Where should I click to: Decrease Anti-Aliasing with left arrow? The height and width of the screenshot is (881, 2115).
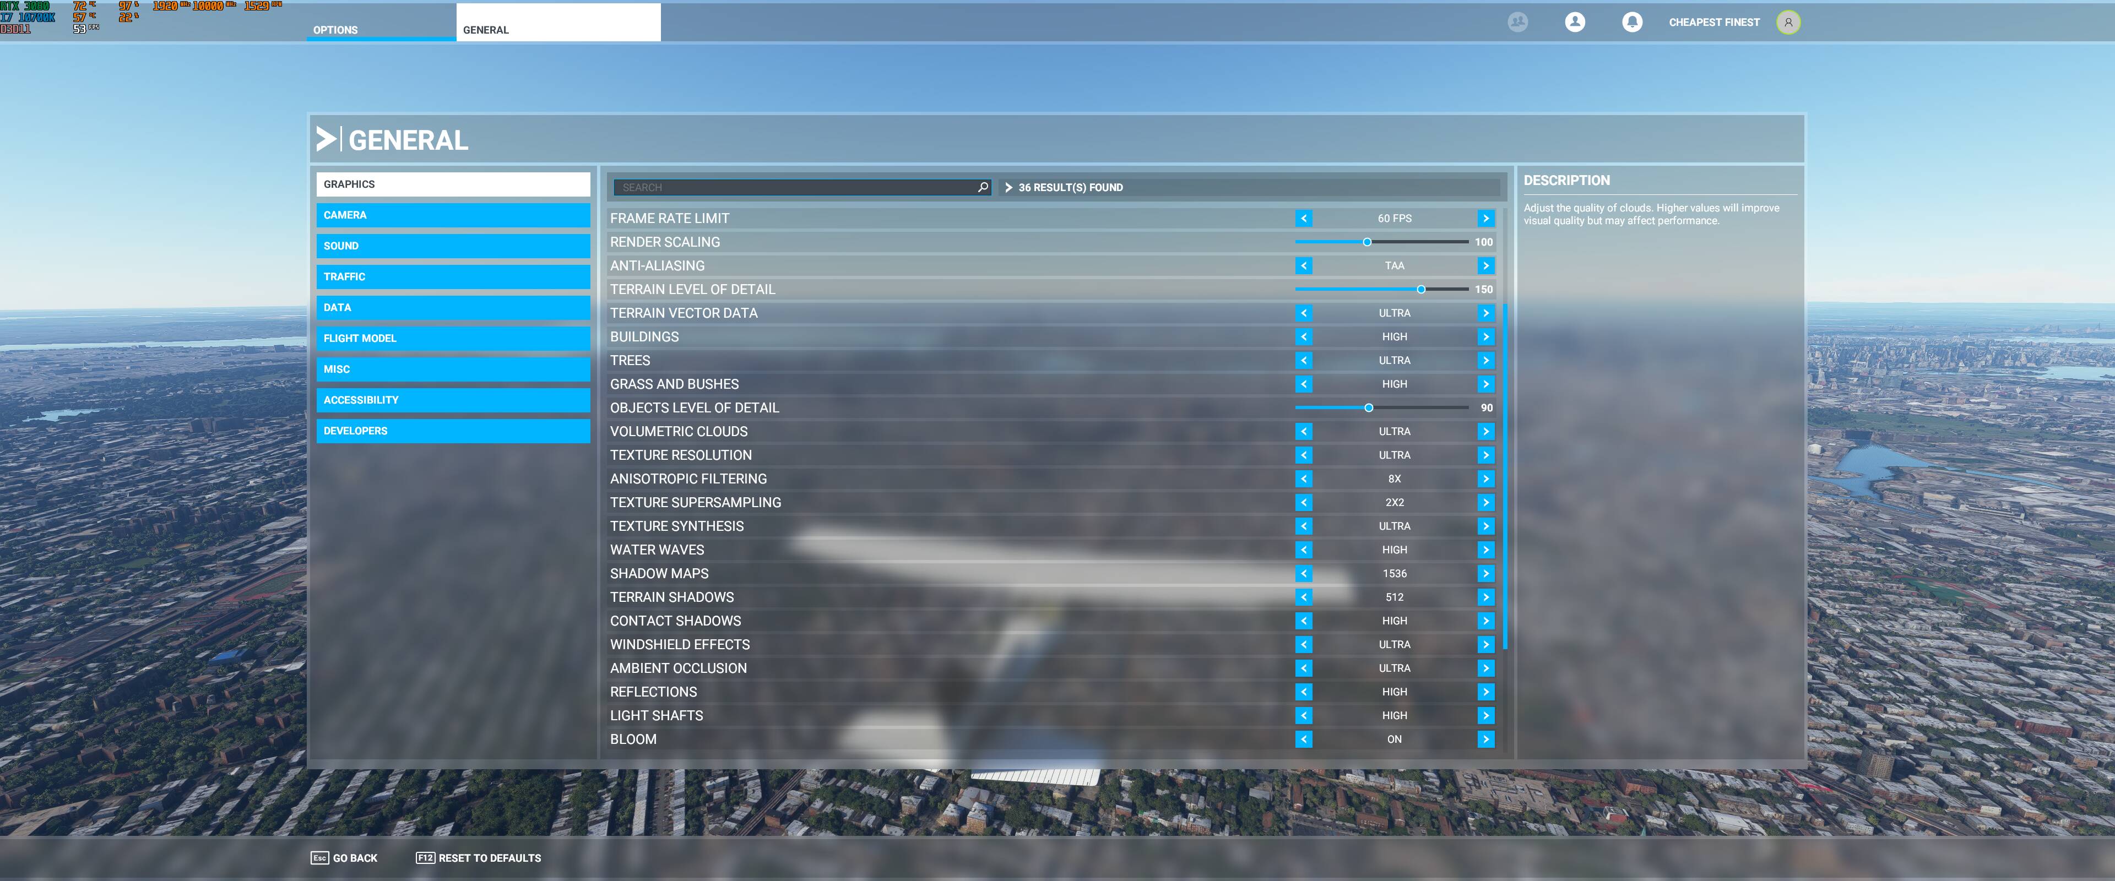[1303, 266]
